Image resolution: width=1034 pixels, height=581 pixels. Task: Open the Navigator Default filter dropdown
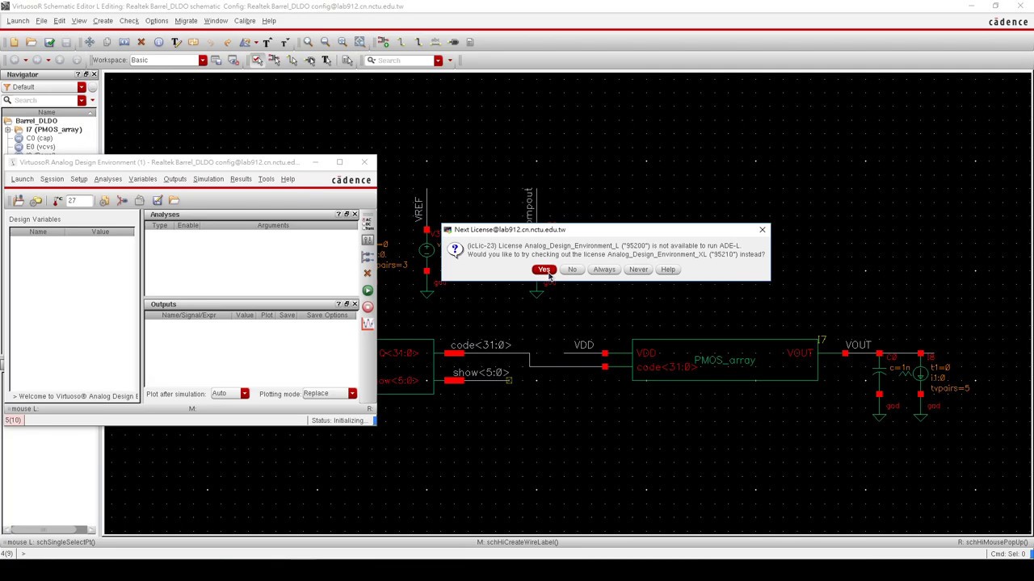[x=82, y=87]
